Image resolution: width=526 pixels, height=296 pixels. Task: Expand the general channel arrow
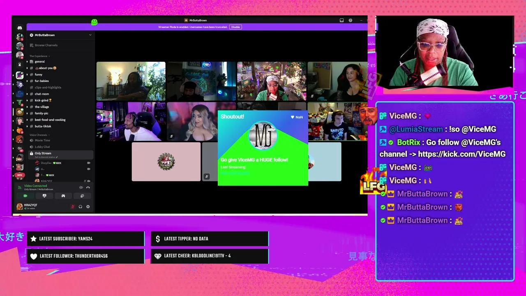coord(27,62)
